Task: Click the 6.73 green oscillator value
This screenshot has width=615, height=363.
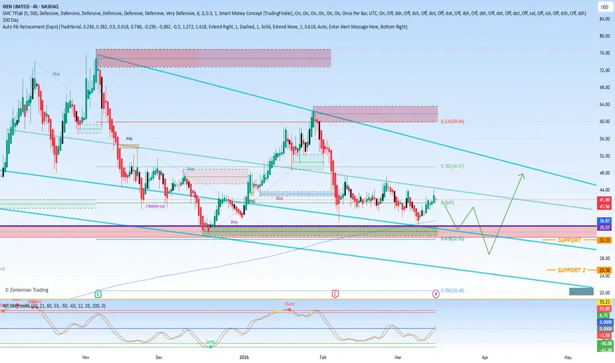Action: tap(604, 315)
